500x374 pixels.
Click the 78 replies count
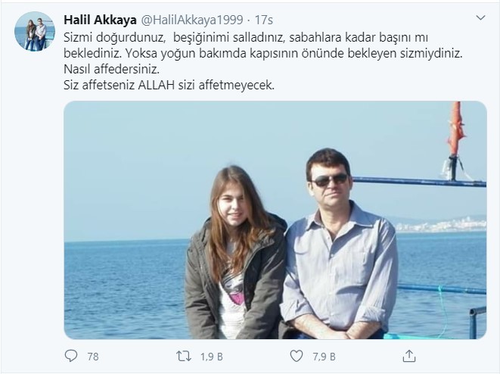point(93,357)
